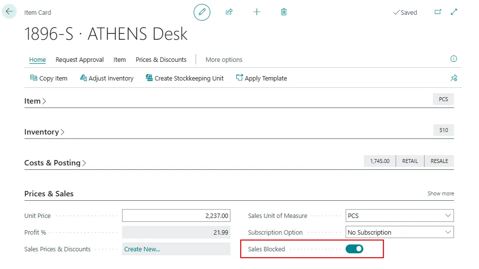
Task: Click 1,745.00 summary value
Action: (x=379, y=161)
